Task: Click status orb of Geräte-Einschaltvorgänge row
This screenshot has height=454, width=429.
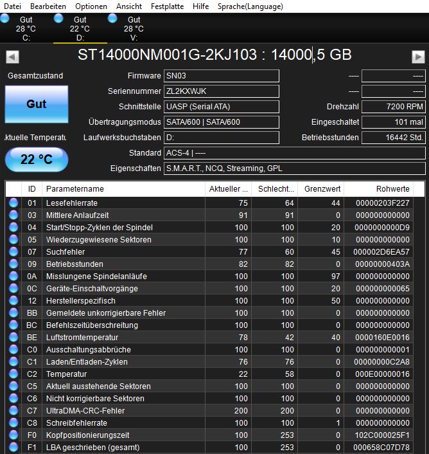Action: (x=13, y=288)
